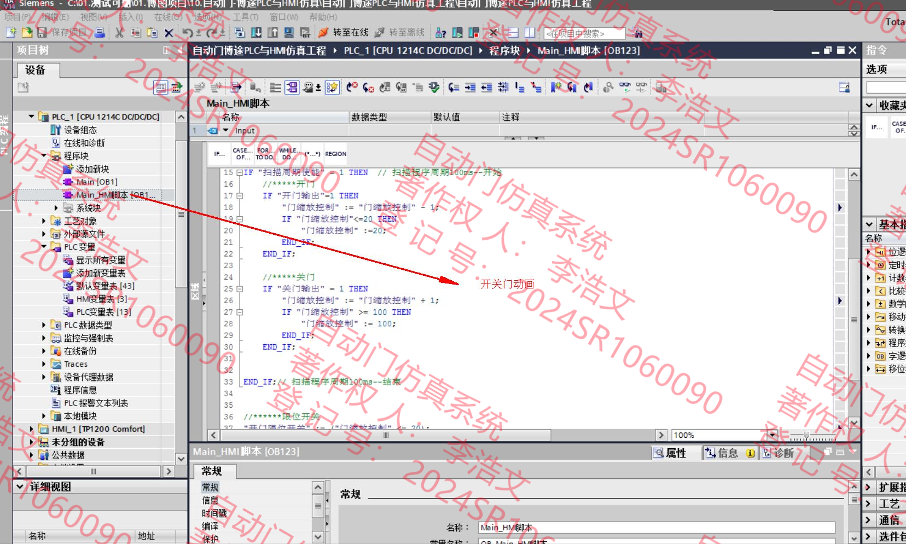Download to device with the download icon
This screenshot has height=544, width=906.
point(256,33)
